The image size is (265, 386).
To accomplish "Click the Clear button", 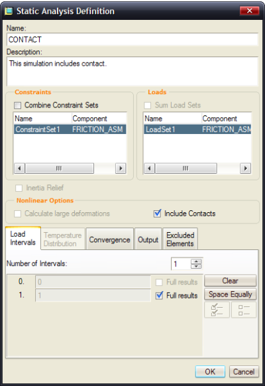I will (x=231, y=281).
